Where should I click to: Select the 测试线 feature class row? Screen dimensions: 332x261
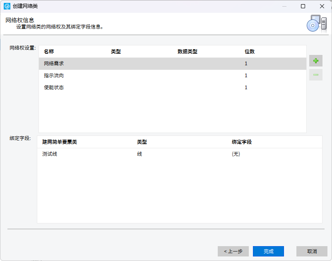(180, 154)
